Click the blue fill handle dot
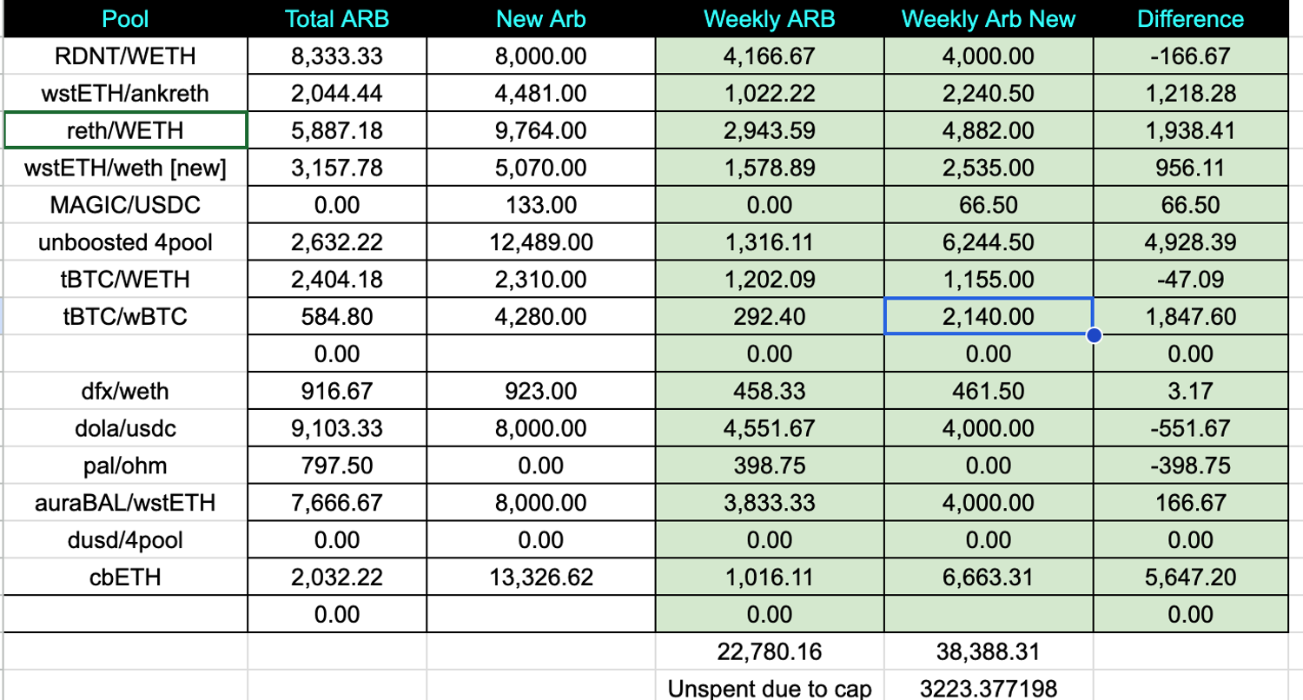Image resolution: width=1303 pixels, height=700 pixels. [x=1094, y=335]
